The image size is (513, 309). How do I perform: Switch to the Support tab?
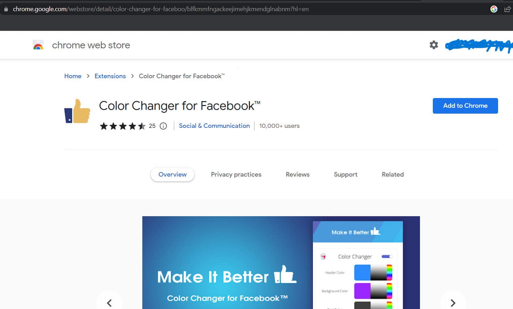[x=345, y=174]
